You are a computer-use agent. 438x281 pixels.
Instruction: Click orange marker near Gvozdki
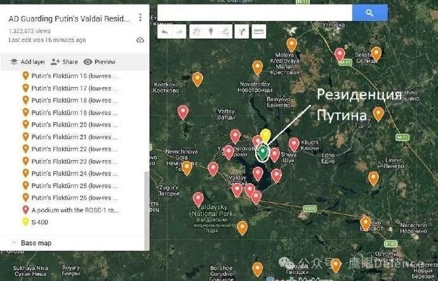click(x=336, y=265)
